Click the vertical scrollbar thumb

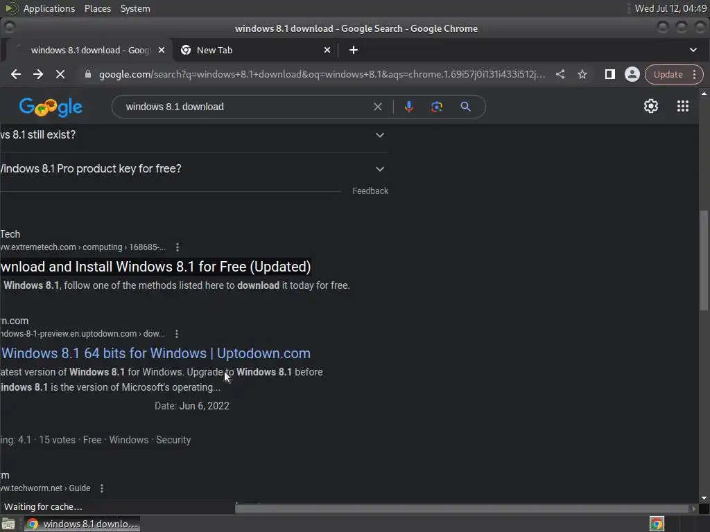pos(704,260)
